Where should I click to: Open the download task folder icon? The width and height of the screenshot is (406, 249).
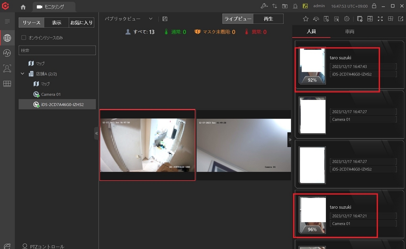pos(285,6)
